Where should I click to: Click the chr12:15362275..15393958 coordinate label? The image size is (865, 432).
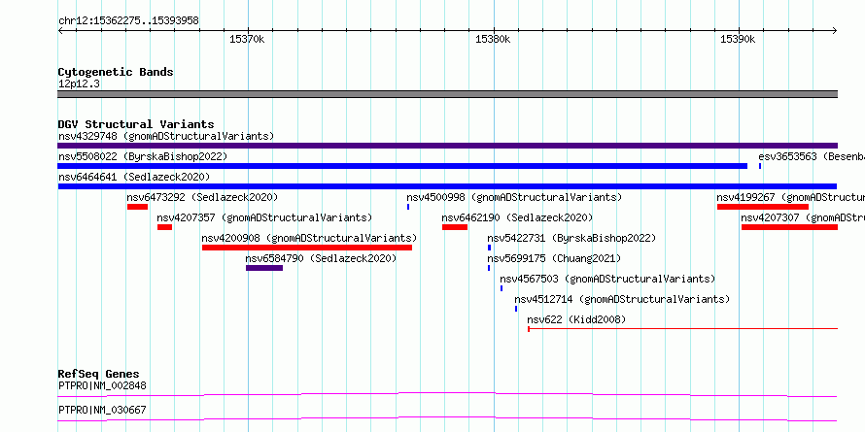point(128,21)
